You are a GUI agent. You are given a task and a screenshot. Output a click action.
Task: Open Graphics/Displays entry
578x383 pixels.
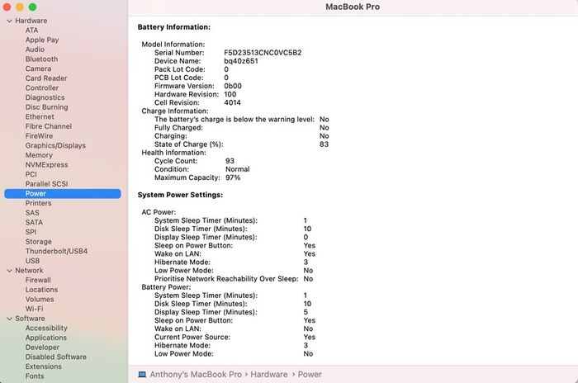[55, 145]
